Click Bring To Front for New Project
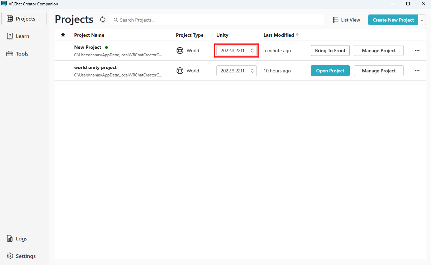This screenshot has width=431, height=265. 330,51
